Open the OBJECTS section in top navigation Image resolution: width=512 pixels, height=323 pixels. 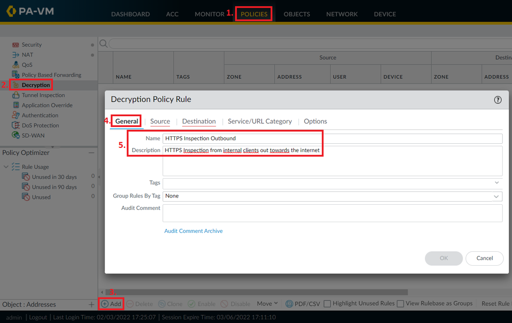pyautogui.click(x=296, y=14)
